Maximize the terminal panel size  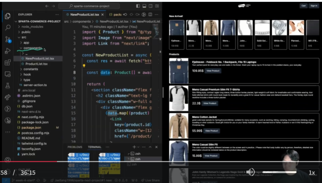(x=150, y=147)
